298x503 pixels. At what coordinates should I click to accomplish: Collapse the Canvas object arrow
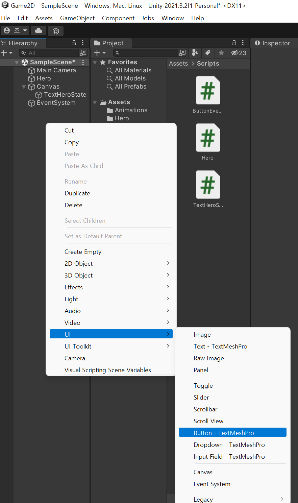click(24, 87)
